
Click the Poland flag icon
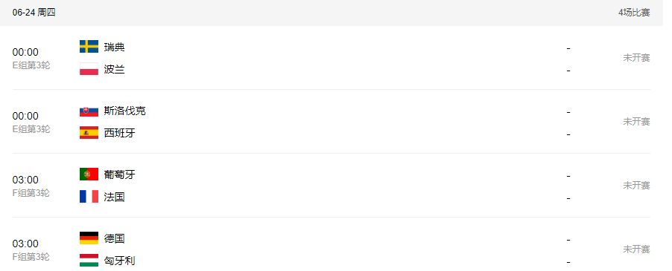pyautogui.click(x=89, y=69)
